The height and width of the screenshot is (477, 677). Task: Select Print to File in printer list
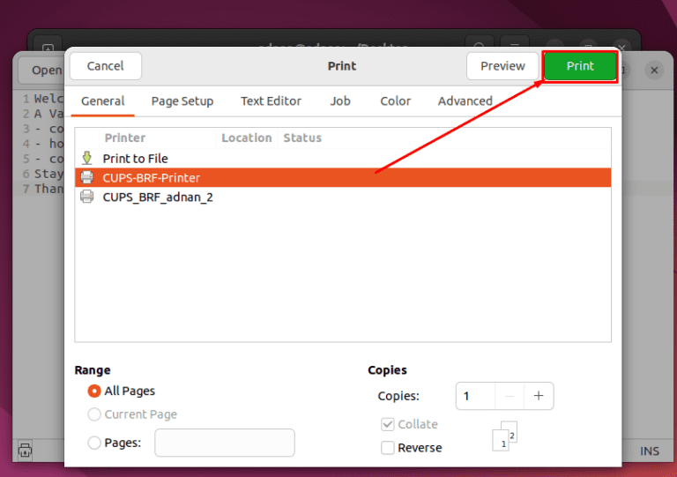343,159
